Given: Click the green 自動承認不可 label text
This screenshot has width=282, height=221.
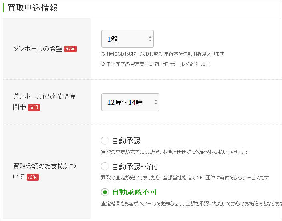Looking at the screenshot, I should click(x=135, y=192).
